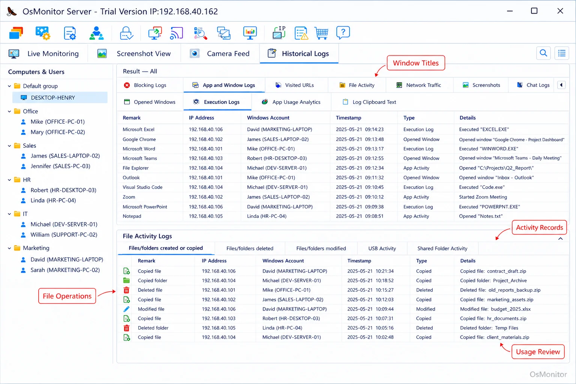Click the file icon in marketing_assets.zip row

[127, 300]
